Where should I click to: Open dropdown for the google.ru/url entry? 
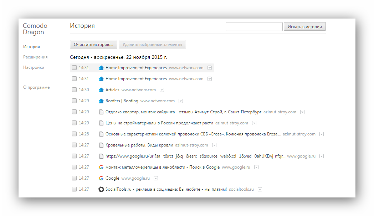[322, 156]
